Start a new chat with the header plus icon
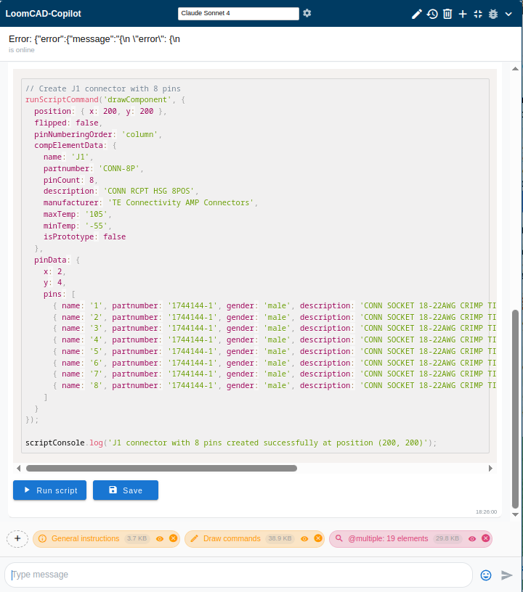The width and height of the screenshot is (523, 592). click(x=463, y=14)
